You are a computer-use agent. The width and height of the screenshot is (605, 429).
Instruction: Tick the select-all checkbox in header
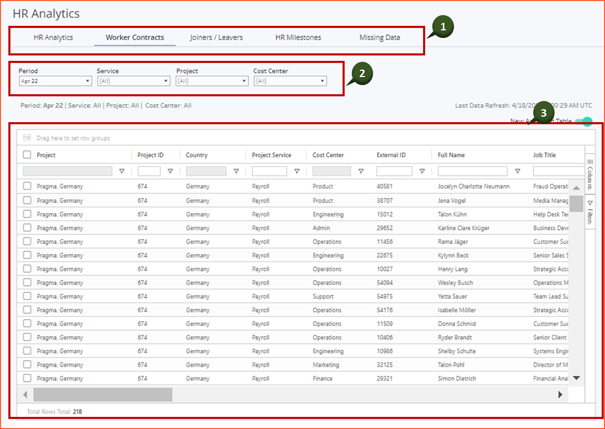tap(27, 155)
